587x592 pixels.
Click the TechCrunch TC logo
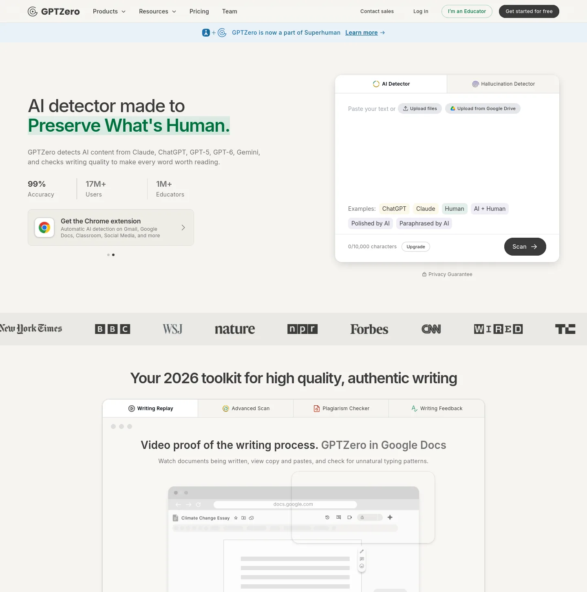click(565, 329)
